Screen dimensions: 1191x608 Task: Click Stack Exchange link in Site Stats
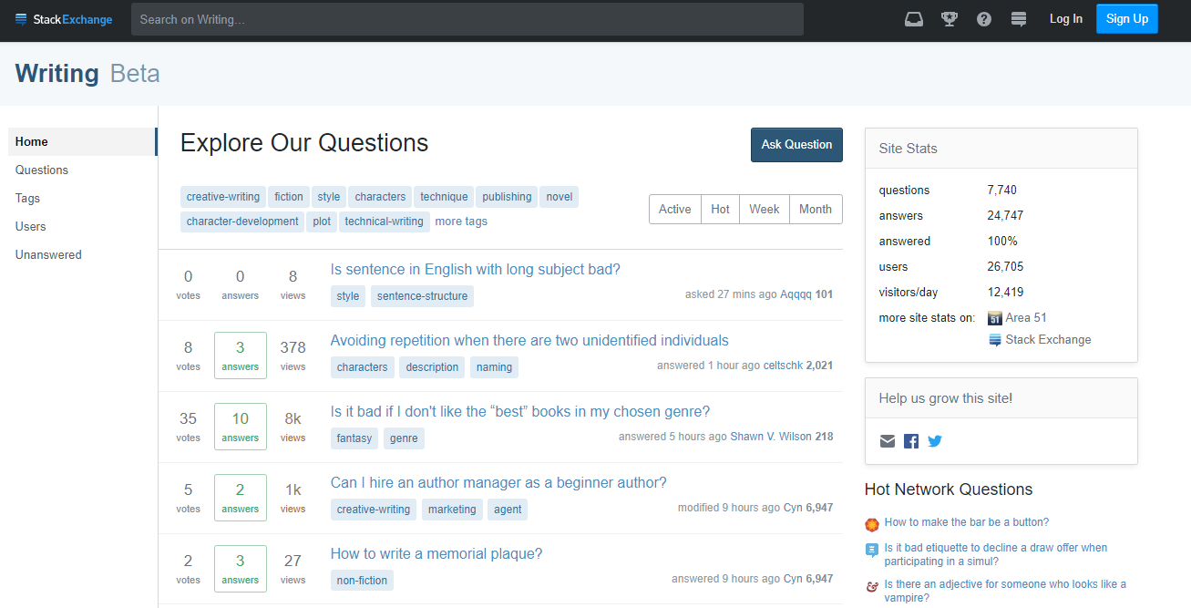coord(1048,340)
